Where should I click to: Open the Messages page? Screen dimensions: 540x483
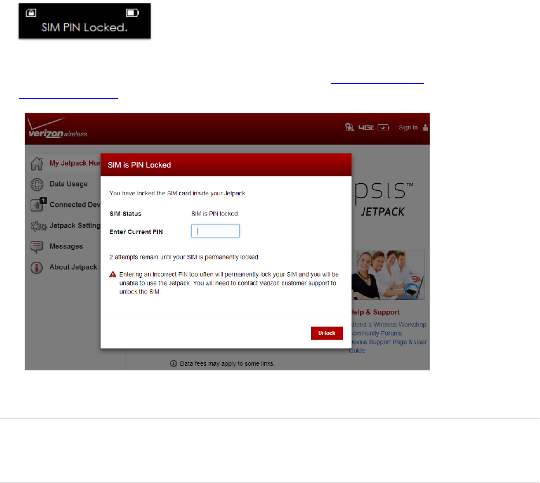click(x=66, y=246)
